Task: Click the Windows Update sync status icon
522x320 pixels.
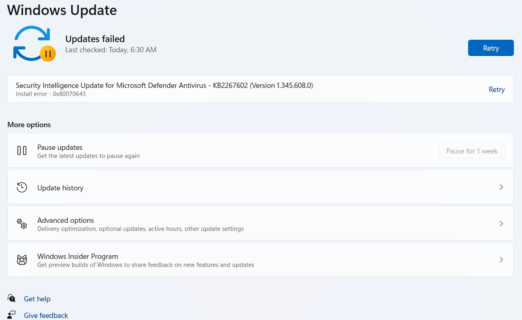Action: 34,43
